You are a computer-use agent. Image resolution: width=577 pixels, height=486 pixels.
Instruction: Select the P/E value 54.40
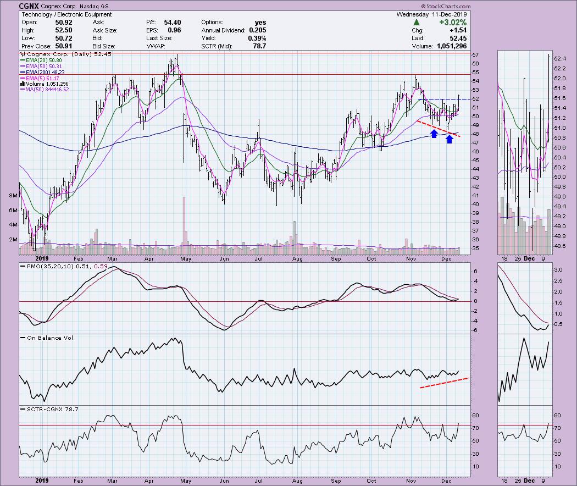coord(173,23)
